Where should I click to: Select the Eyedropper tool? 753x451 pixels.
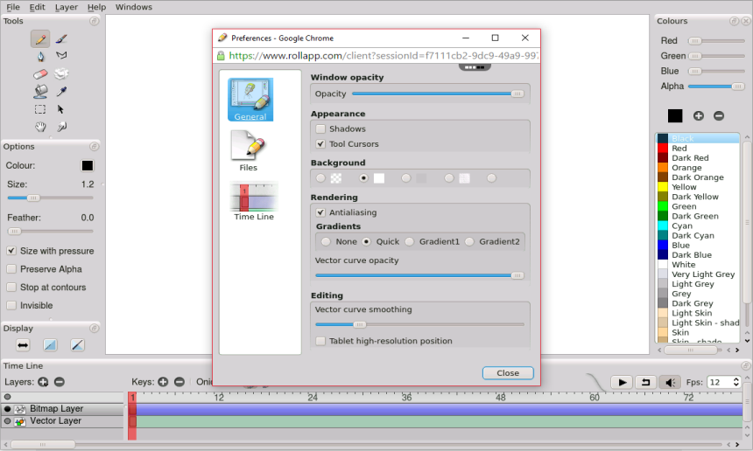click(61, 91)
